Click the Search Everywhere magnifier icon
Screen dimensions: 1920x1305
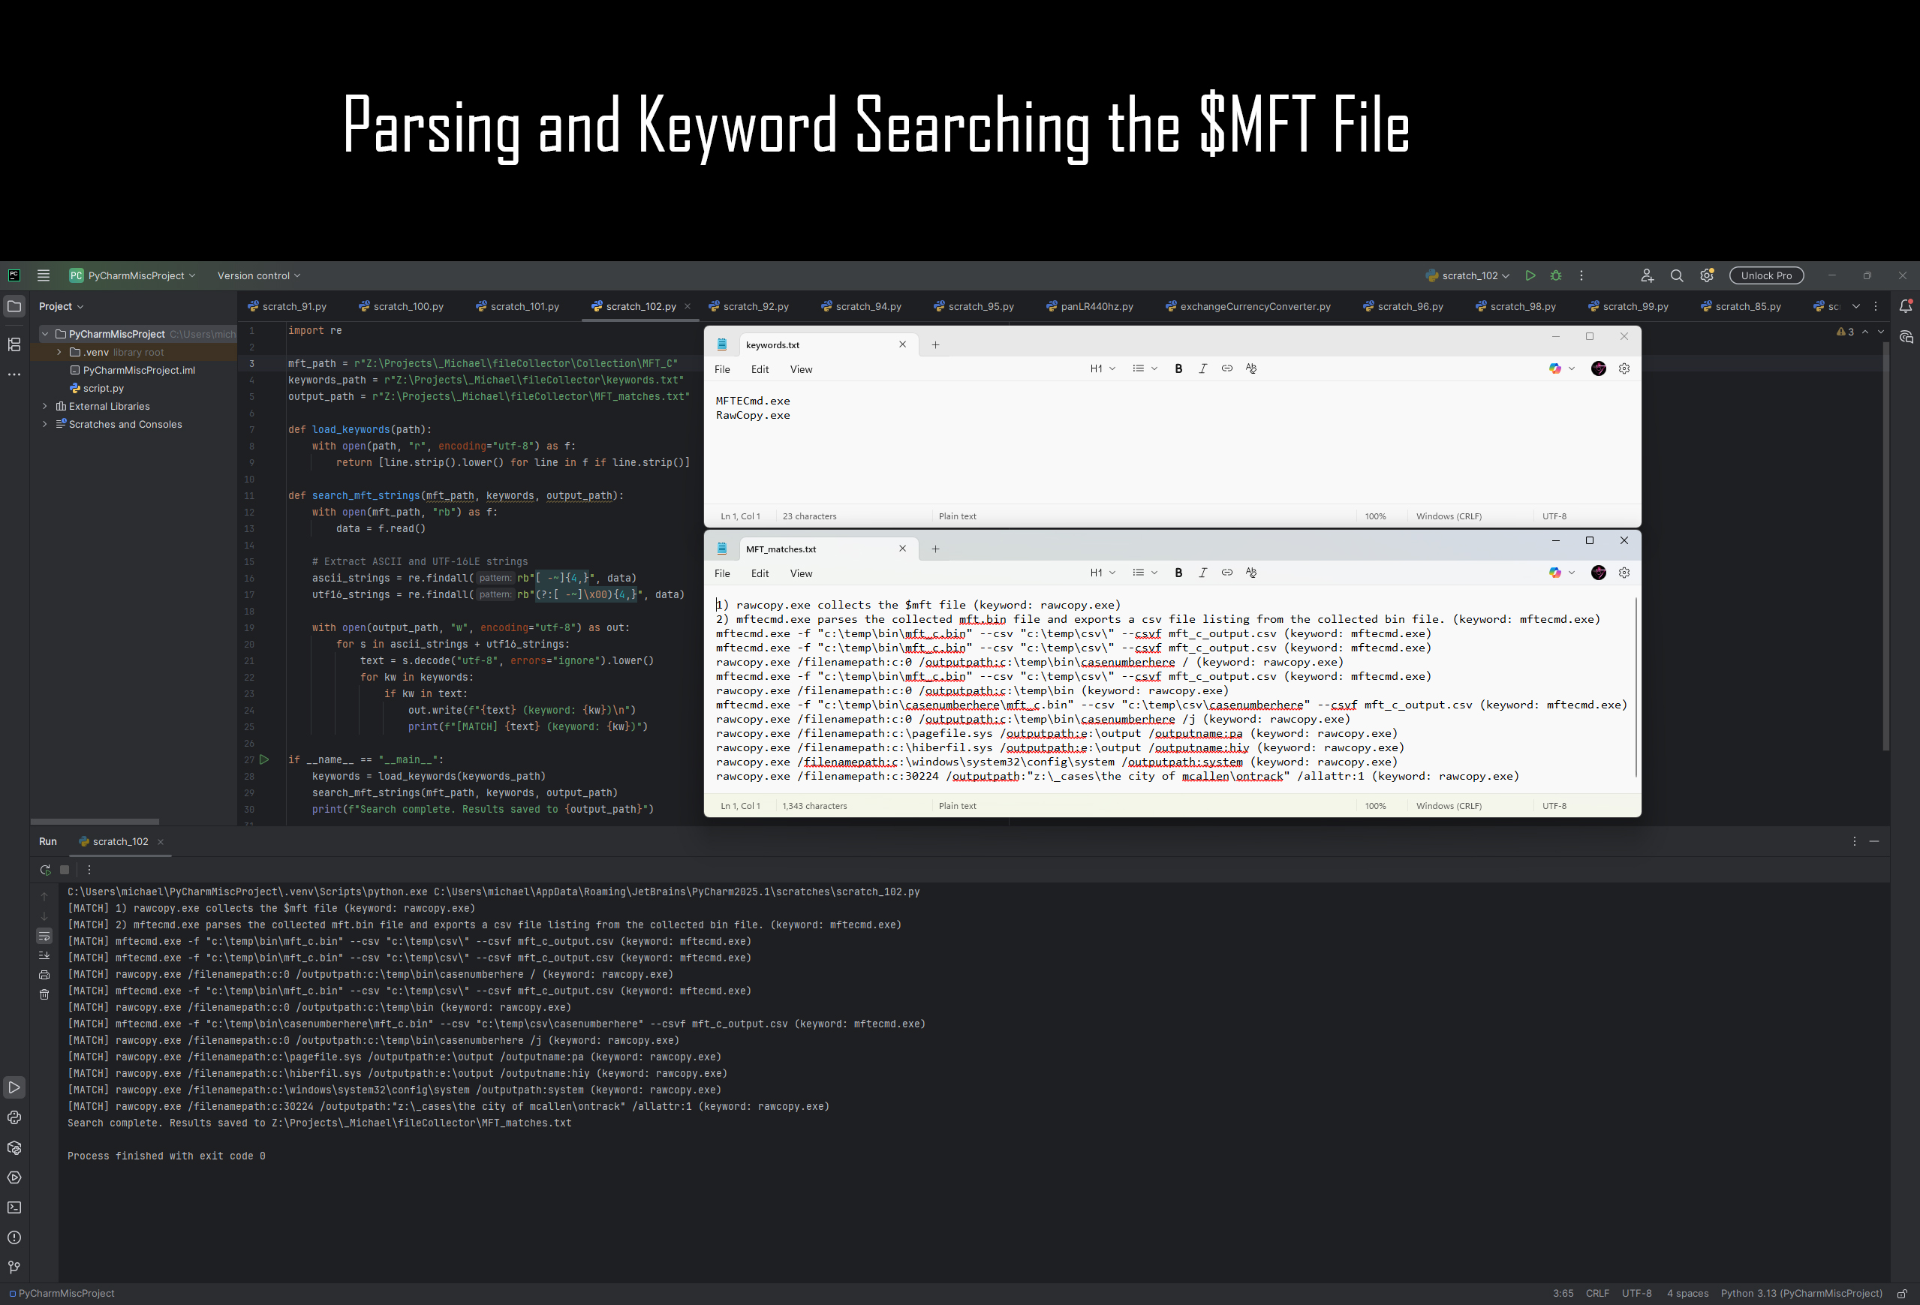pos(1676,276)
